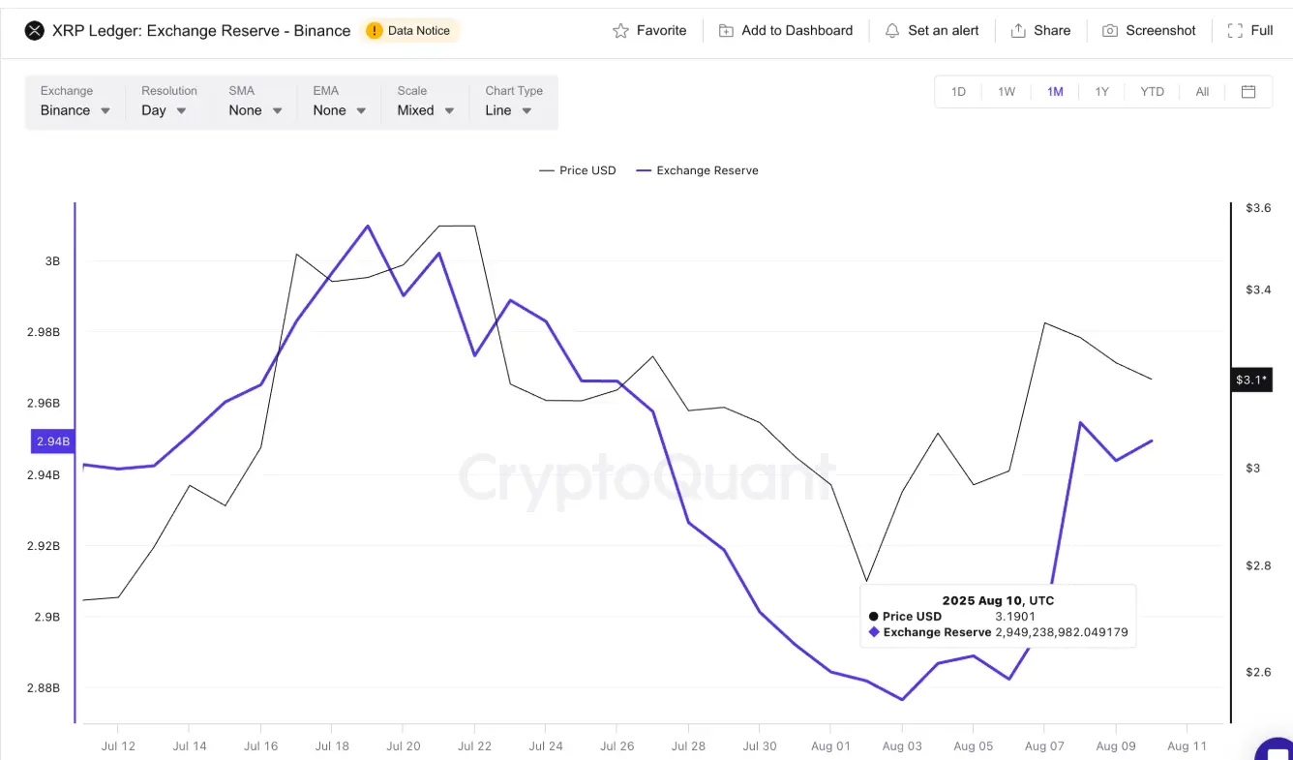Click the Set an alert bell button
The image size is (1293, 760).
coord(932,31)
